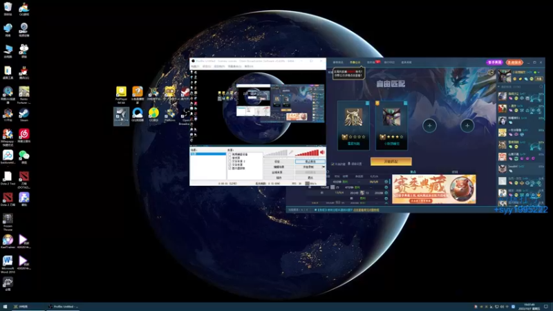
Task: Switch to the highlighted yellow tab in platform header
Action: click(x=355, y=62)
